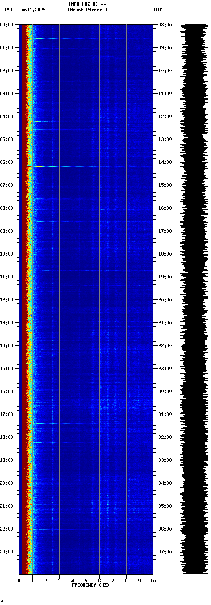The height and width of the screenshot is (605, 211).
Task: Select the 04:00 label on UTC axis
Action: click(x=165, y=483)
